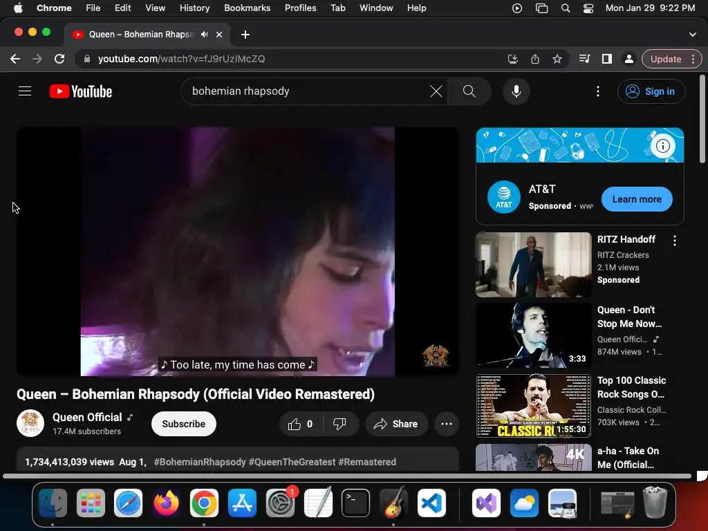This screenshot has width=708, height=531.
Task: Click Learn more on AT&T ad
Action: [637, 199]
